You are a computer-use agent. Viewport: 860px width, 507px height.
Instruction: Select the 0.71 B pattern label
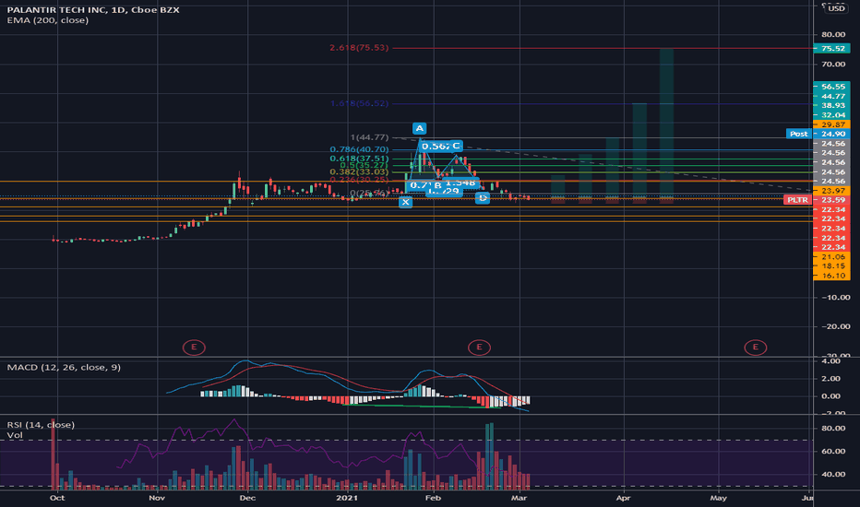click(x=425, y=185)
